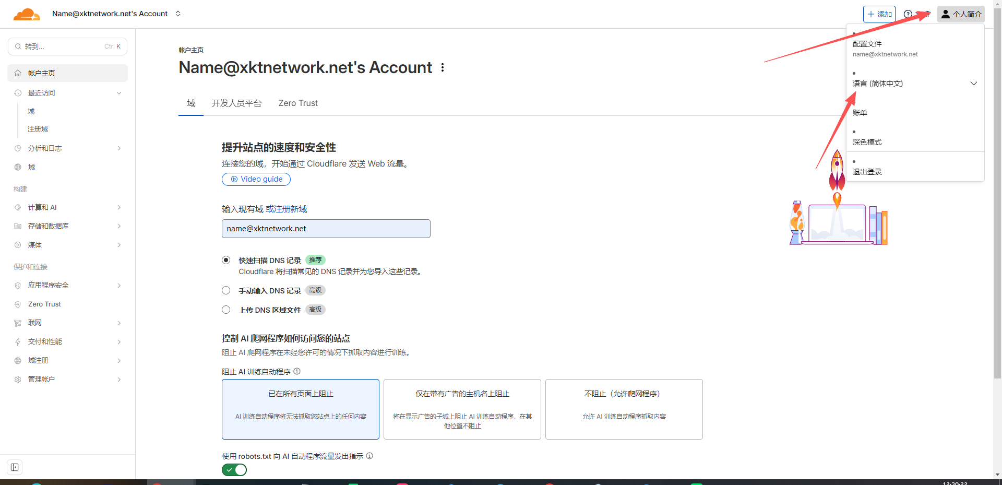Click the info icon beside 阻止 AI 训练自动程序
Screen dimensions: 1002x485
tap(297, 372)
